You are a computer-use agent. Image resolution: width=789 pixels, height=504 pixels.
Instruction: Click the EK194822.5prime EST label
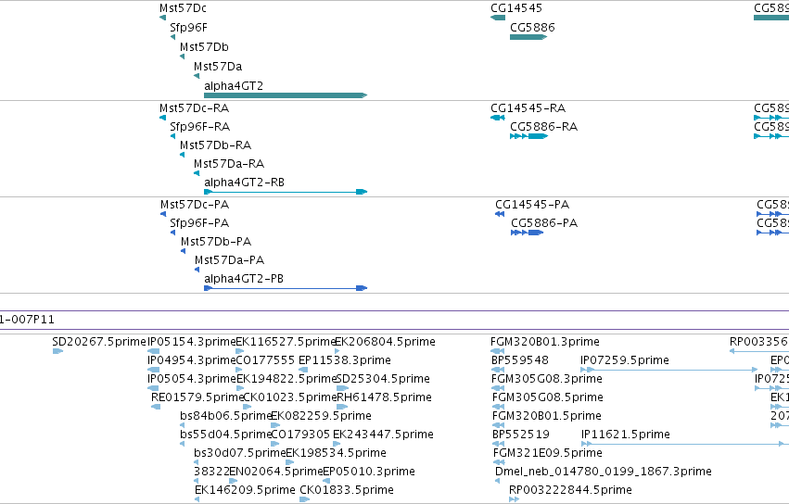click(286, 379)
